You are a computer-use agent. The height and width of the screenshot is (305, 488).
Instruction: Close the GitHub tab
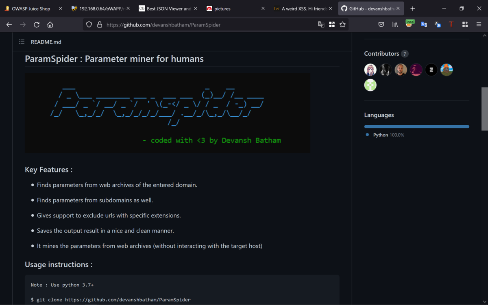coord(398,9)
